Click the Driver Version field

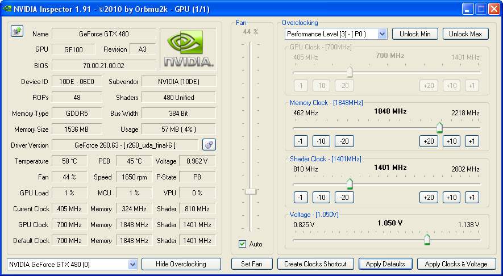point(125,145)
